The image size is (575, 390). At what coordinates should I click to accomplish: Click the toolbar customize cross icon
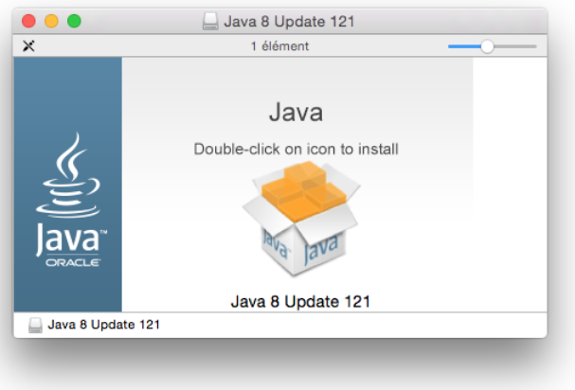point(28,46)
